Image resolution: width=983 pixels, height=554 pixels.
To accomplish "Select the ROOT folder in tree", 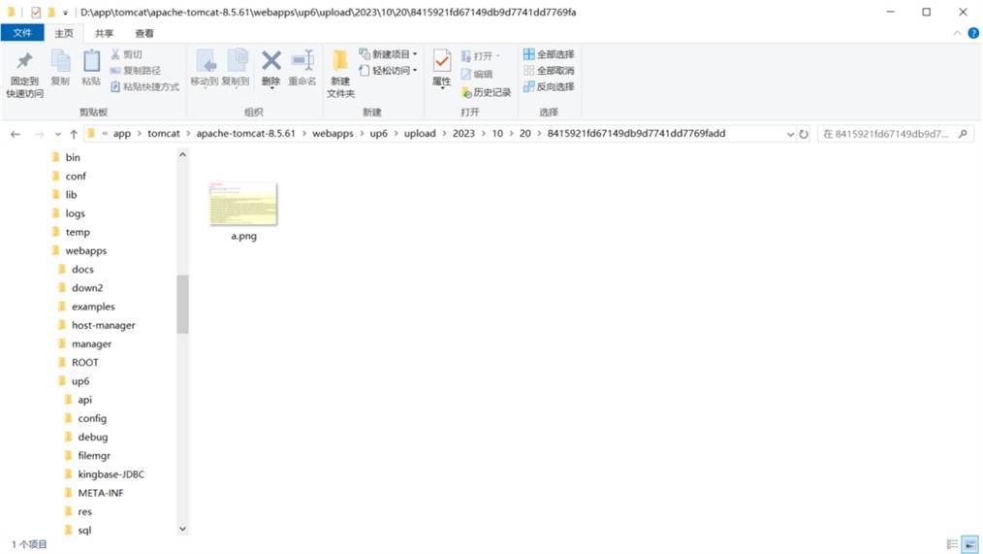I will click(84, 363).
